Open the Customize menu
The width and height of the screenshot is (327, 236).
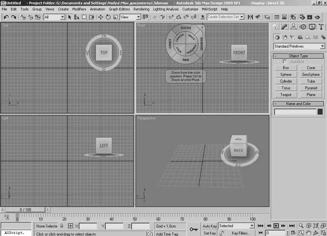(x=190, y=9)
